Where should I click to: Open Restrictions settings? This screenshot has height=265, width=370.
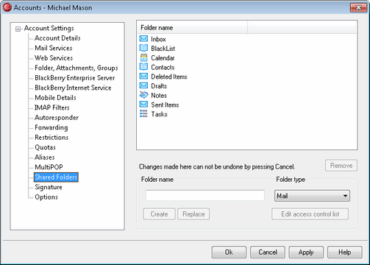coord(51,137)
